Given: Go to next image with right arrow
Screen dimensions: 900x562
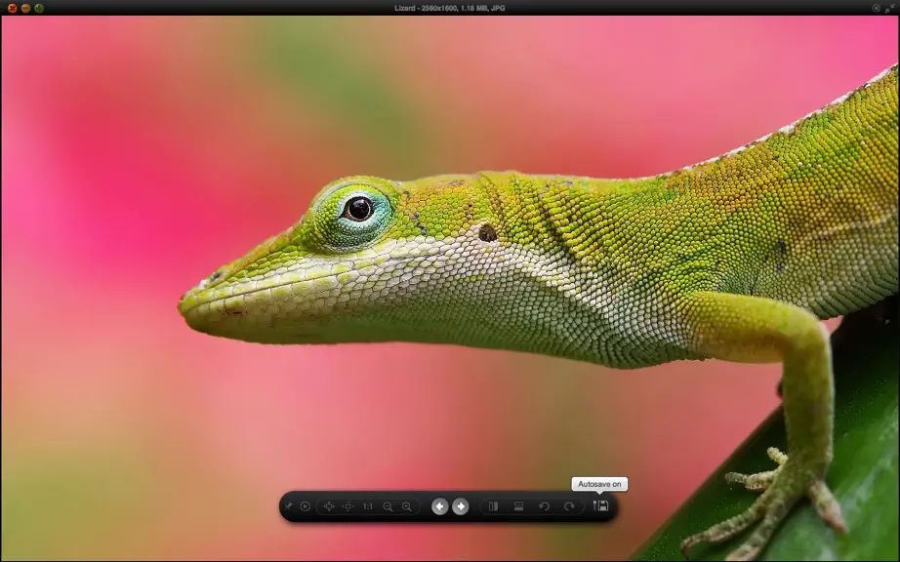Looking at the screenshot, I should point(461,506).
